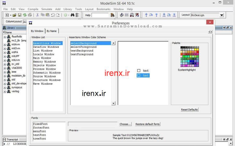The image size is (235, 146).
Task: Click the Paste clipboard icon
Action: click(x=48, y=15)
